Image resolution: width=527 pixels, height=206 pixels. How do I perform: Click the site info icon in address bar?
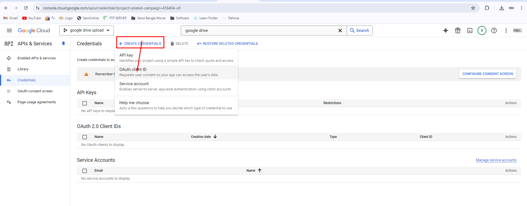click(x=38, y=8)
